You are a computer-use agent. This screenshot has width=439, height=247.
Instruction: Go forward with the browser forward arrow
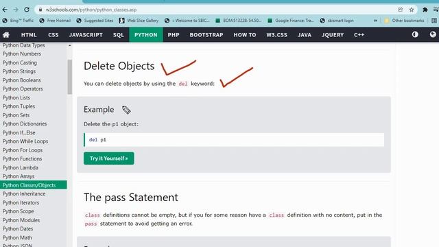point(16,10)
